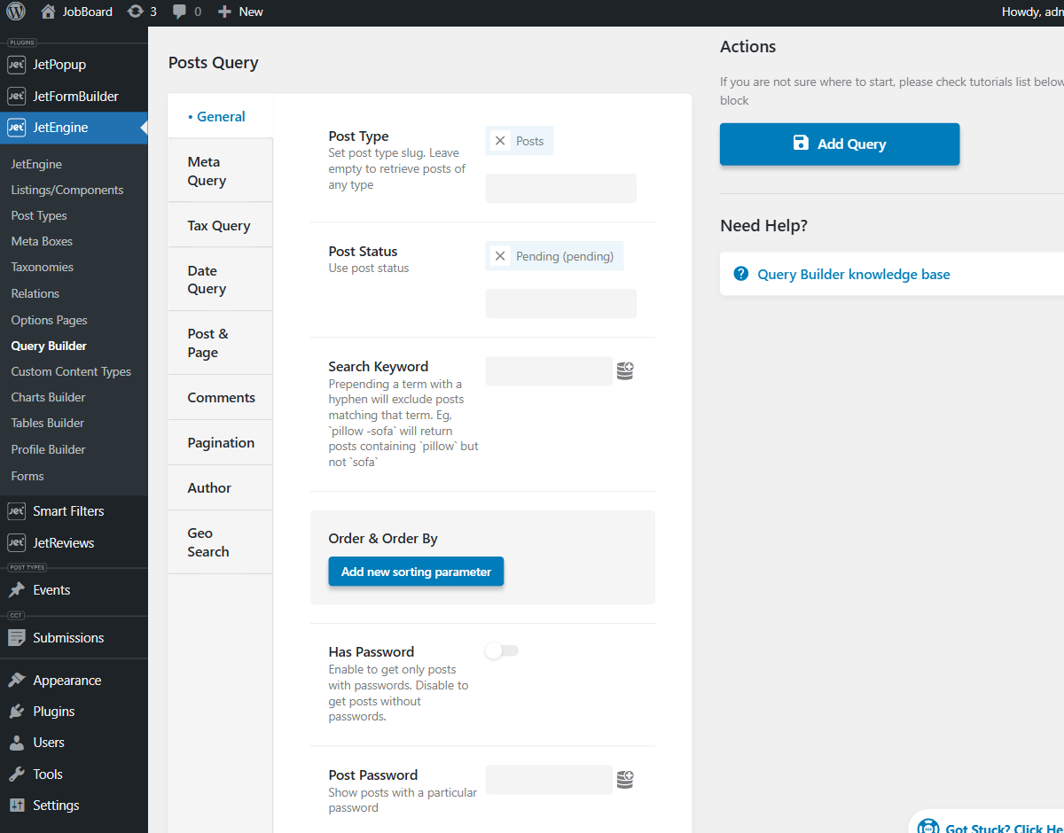View comments via the speech bubble icon
Viewport: 1064px width, 833px height.
tap(181, 12)
